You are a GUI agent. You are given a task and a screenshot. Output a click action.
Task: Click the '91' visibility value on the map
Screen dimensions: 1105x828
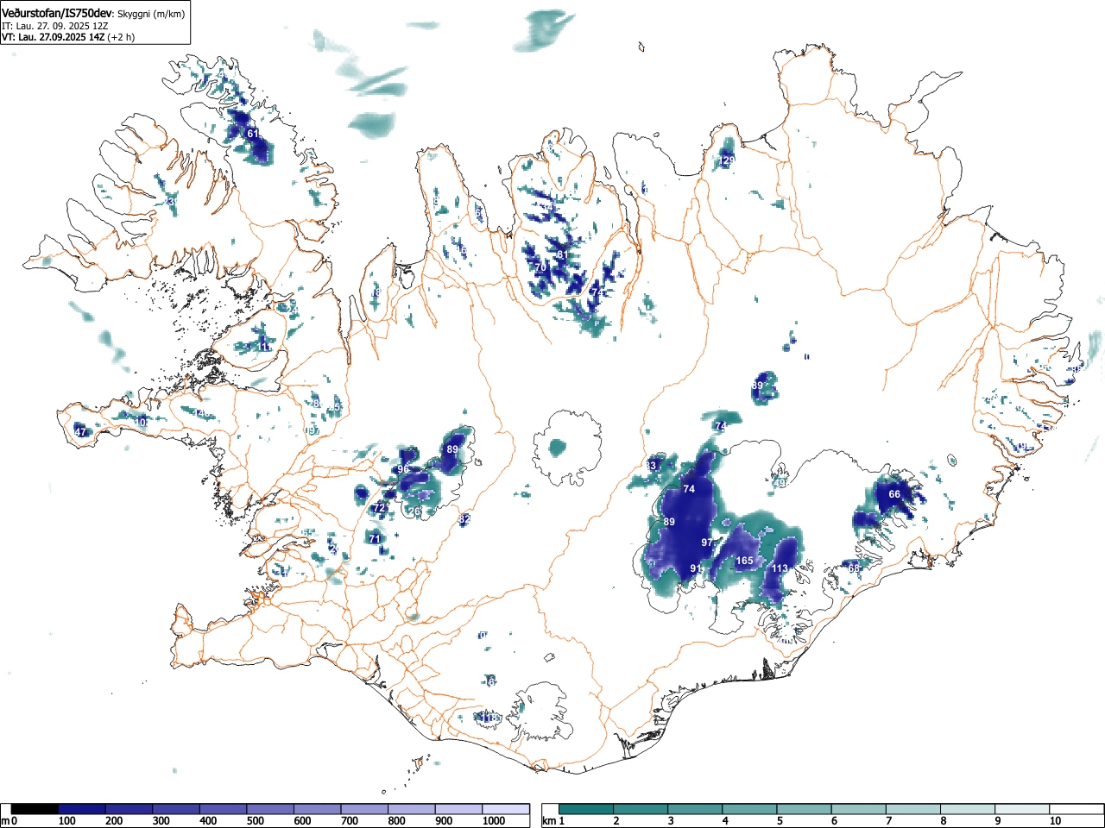696,568
